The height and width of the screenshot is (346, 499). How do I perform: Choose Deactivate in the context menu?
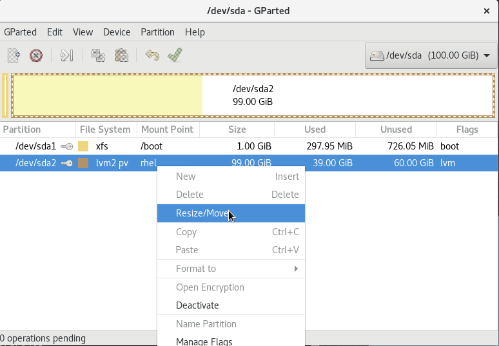tap(231, 305)
